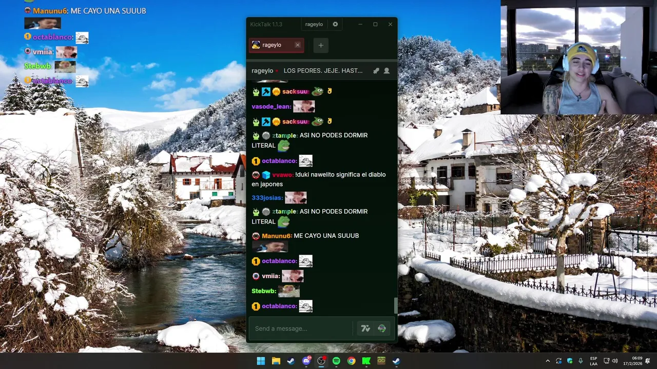Click emote in Stebwb chat message
Image resolution: width=657 pixels, height=369 pixels.
coord(288,291)
